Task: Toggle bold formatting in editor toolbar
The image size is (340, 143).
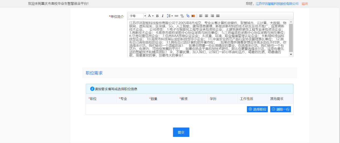Action: pyautogui.click(x=158, y=16)
